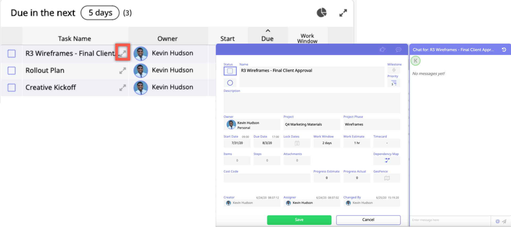Image resolution: width=511 pixels, height=227 pixels.
Task: Open details for Rollout Plan task
Action: click(x=122, y=71)
